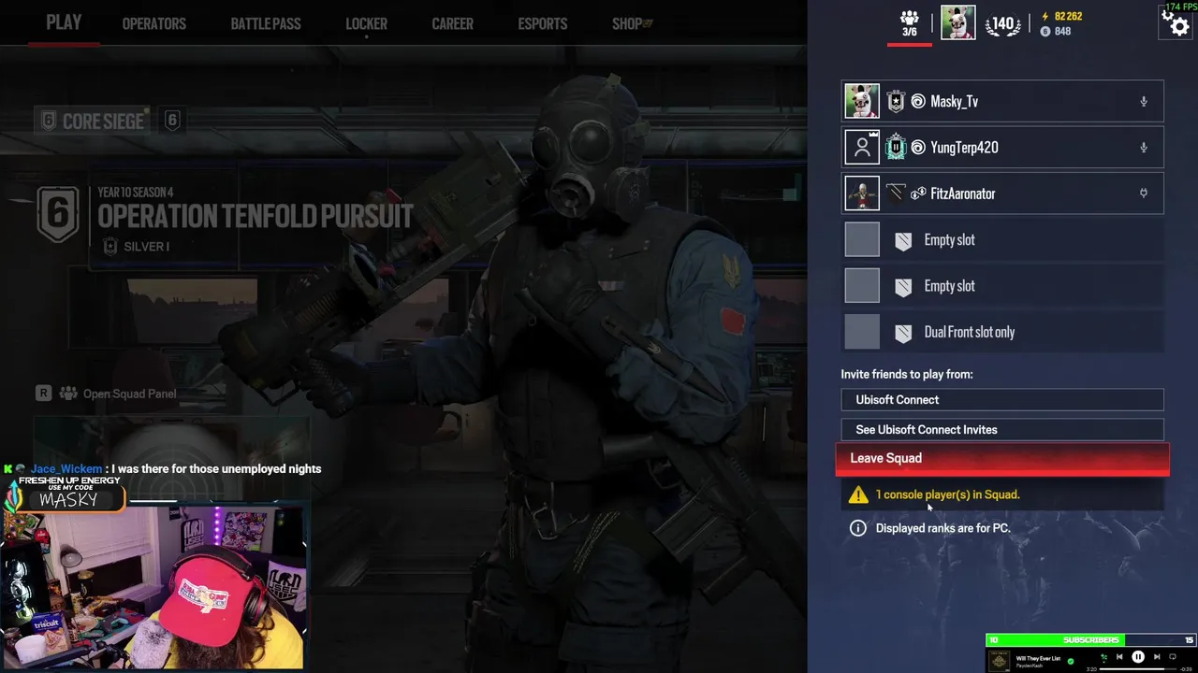Toggle repeat in the music player
Viewport: 1198px width, 673px height.
(x=1173, y=657)
